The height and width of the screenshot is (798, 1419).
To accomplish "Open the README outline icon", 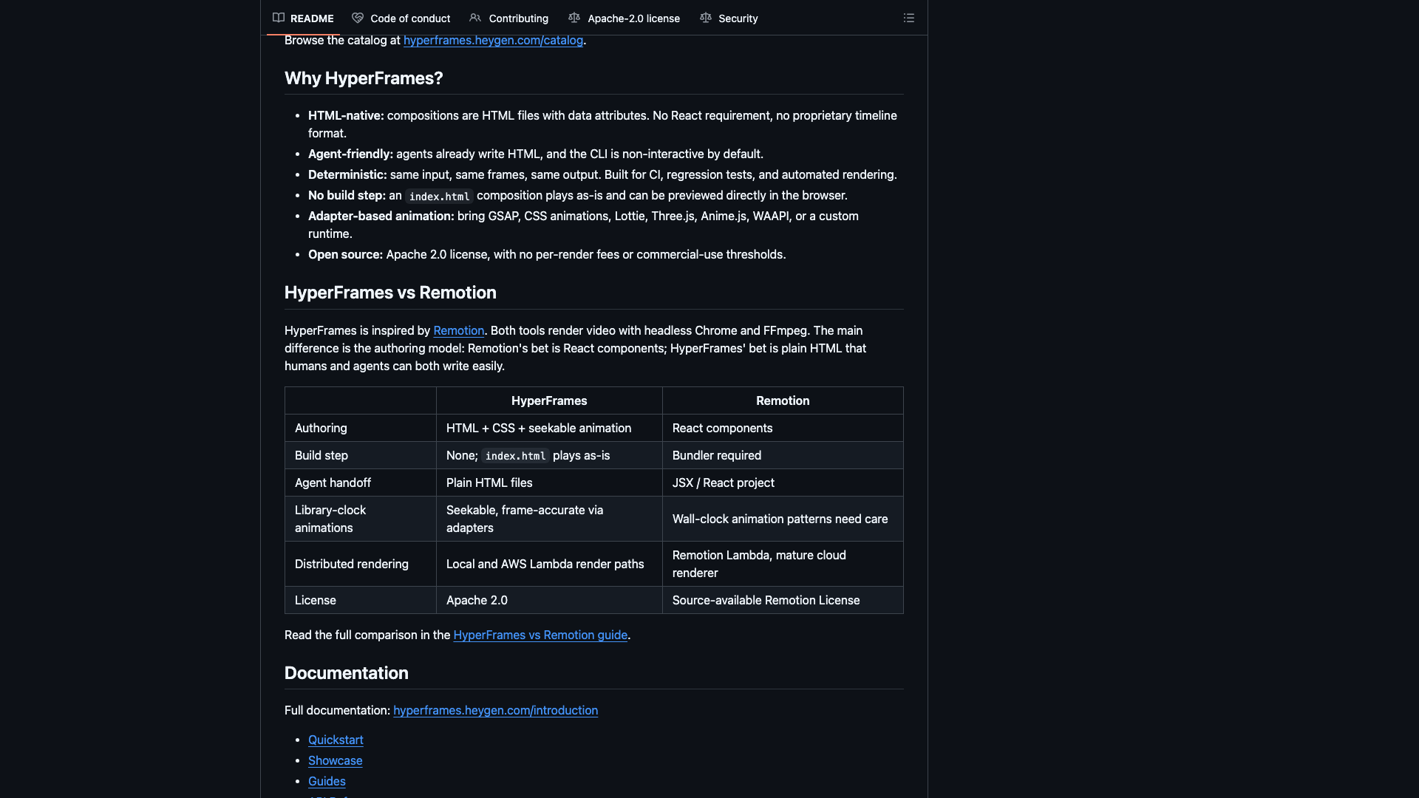I will click(x=909, y=18).
